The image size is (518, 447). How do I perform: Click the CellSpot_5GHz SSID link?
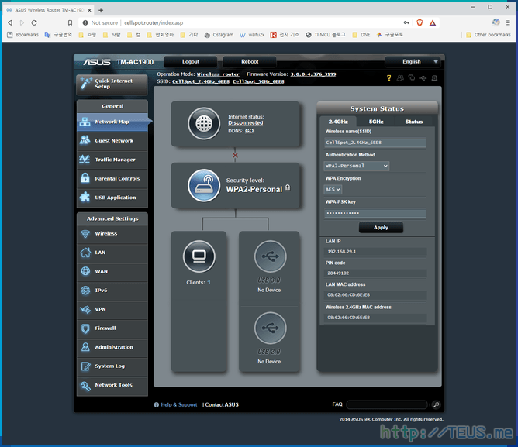click(x=258, y=81)
